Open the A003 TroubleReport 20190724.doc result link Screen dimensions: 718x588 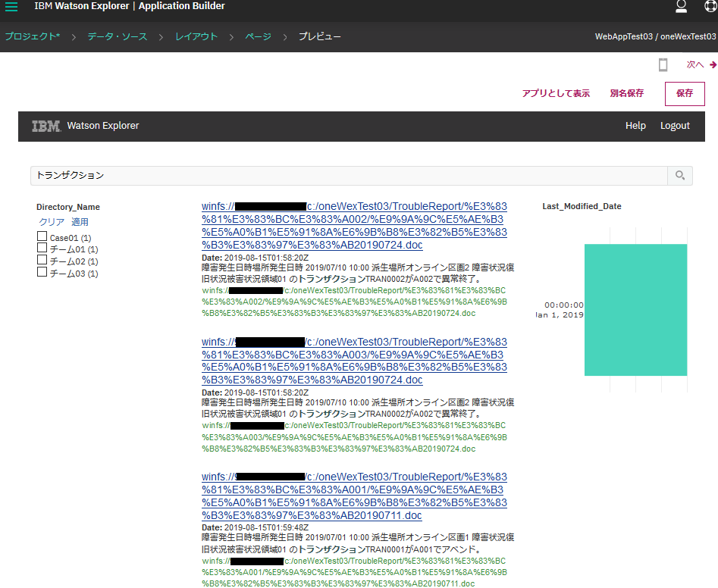[x=354, y=361]
